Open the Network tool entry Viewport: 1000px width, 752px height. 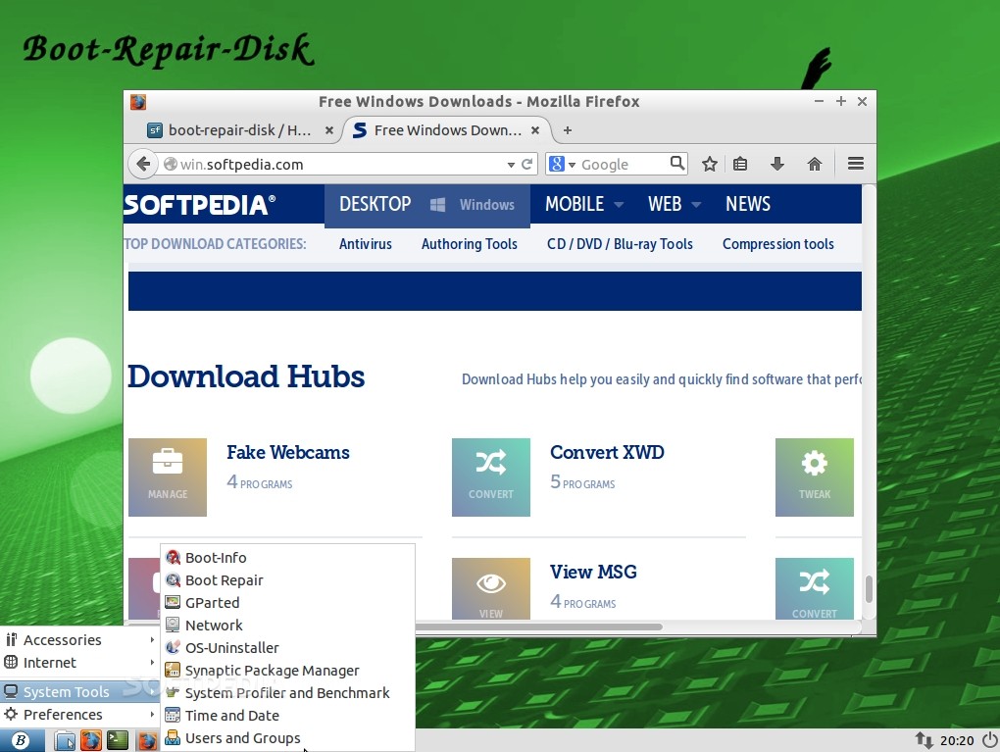click(287, 626)
